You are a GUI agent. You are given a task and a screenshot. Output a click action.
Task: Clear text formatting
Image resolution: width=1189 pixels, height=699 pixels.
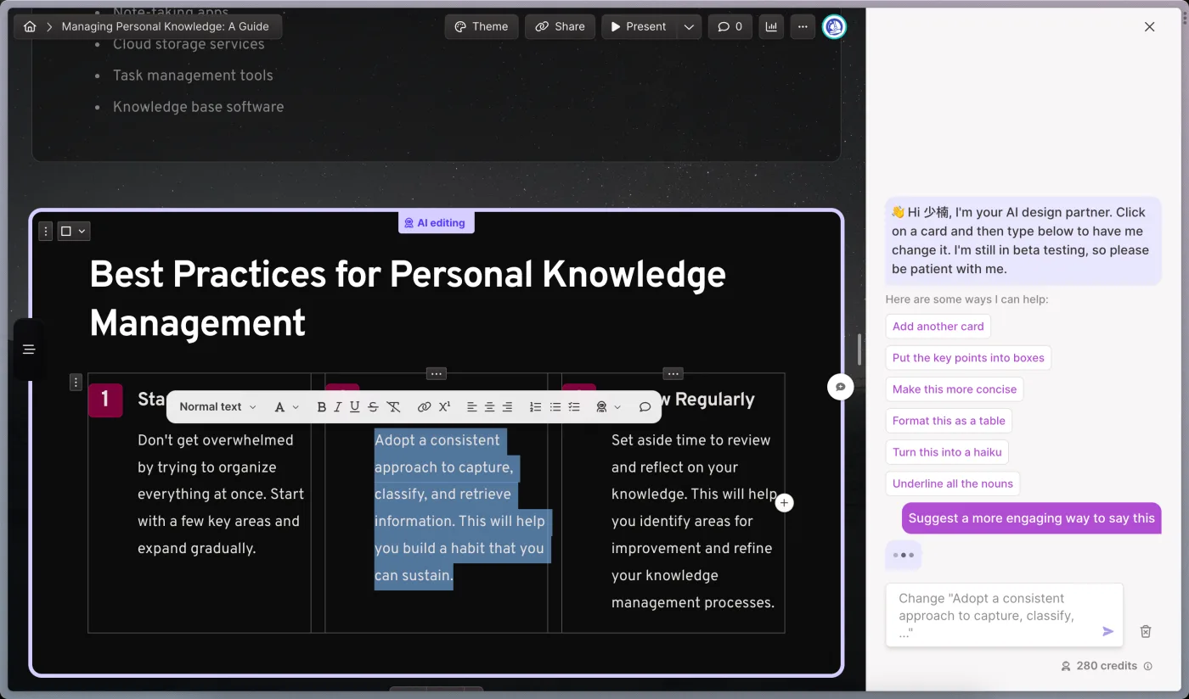393,407
